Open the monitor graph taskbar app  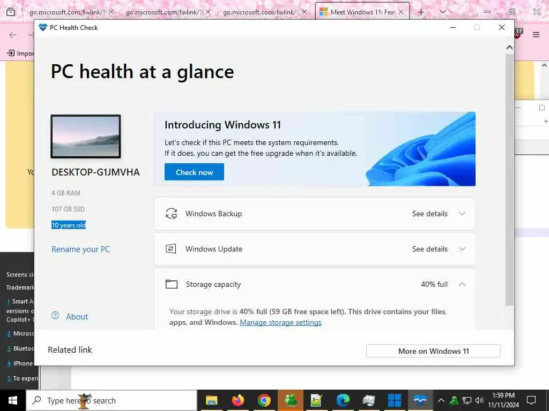click(369, 400)
